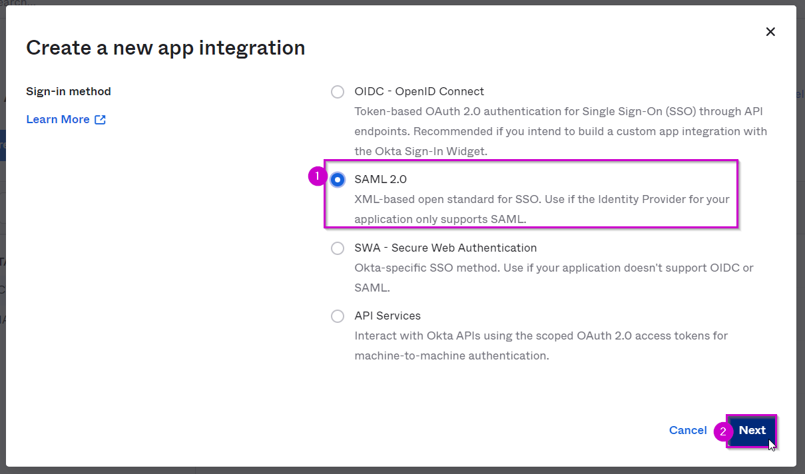Open the Learn More link
The image size is (805, 474).
point(58,119)
